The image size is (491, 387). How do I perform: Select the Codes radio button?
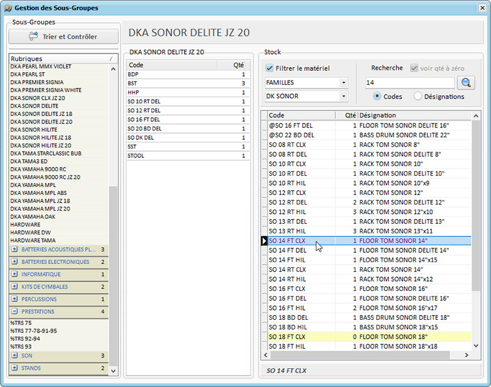pyautogui.click(x=377, y=97)
